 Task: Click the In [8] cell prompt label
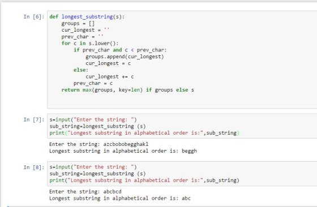[x=34, y=167]
